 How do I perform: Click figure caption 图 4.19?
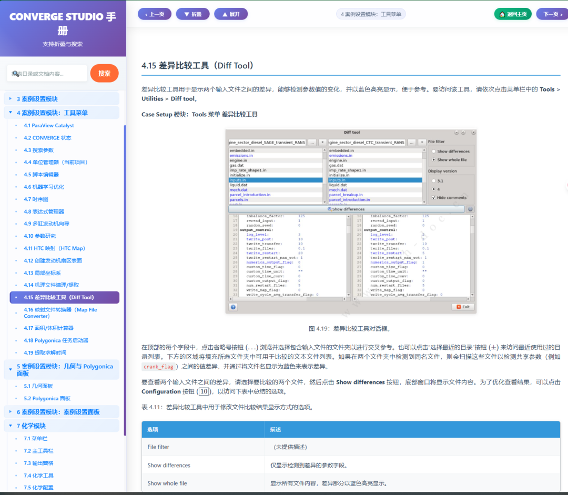350,329
